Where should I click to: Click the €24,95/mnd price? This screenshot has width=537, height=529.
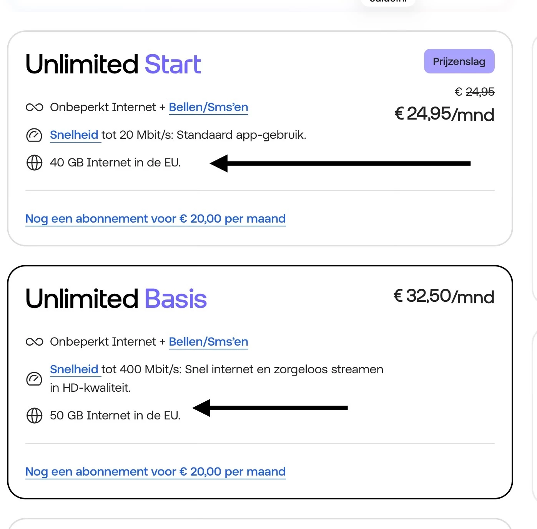click(444, 114)
